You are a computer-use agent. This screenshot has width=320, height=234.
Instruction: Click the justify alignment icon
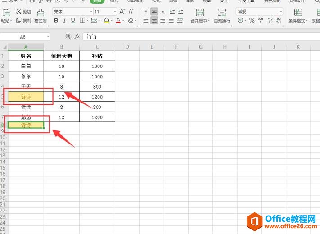(171, 20)
